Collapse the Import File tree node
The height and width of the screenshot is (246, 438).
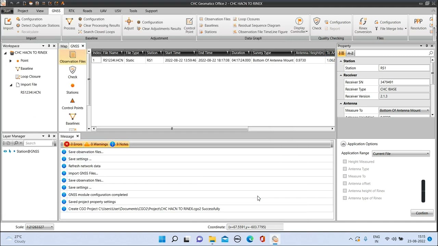(x=11, y=85)
